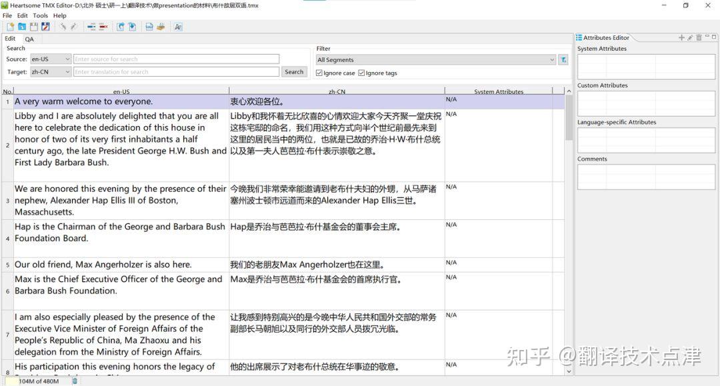Click the Print toolbar icon
The width and height of the screenshot is (720, 386).
pos(160,27)
